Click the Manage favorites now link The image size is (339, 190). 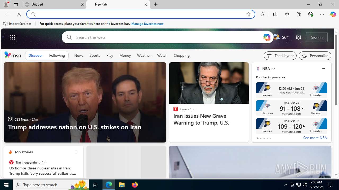tap(147, 24)
